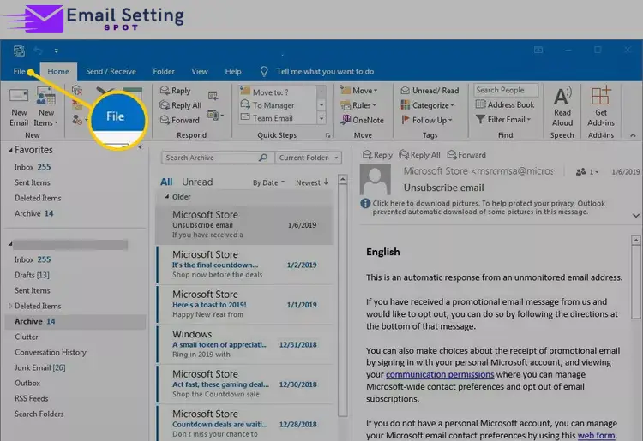Open the communication permissions link
Viewport: 643px width, 441px height.
(440, 375)
